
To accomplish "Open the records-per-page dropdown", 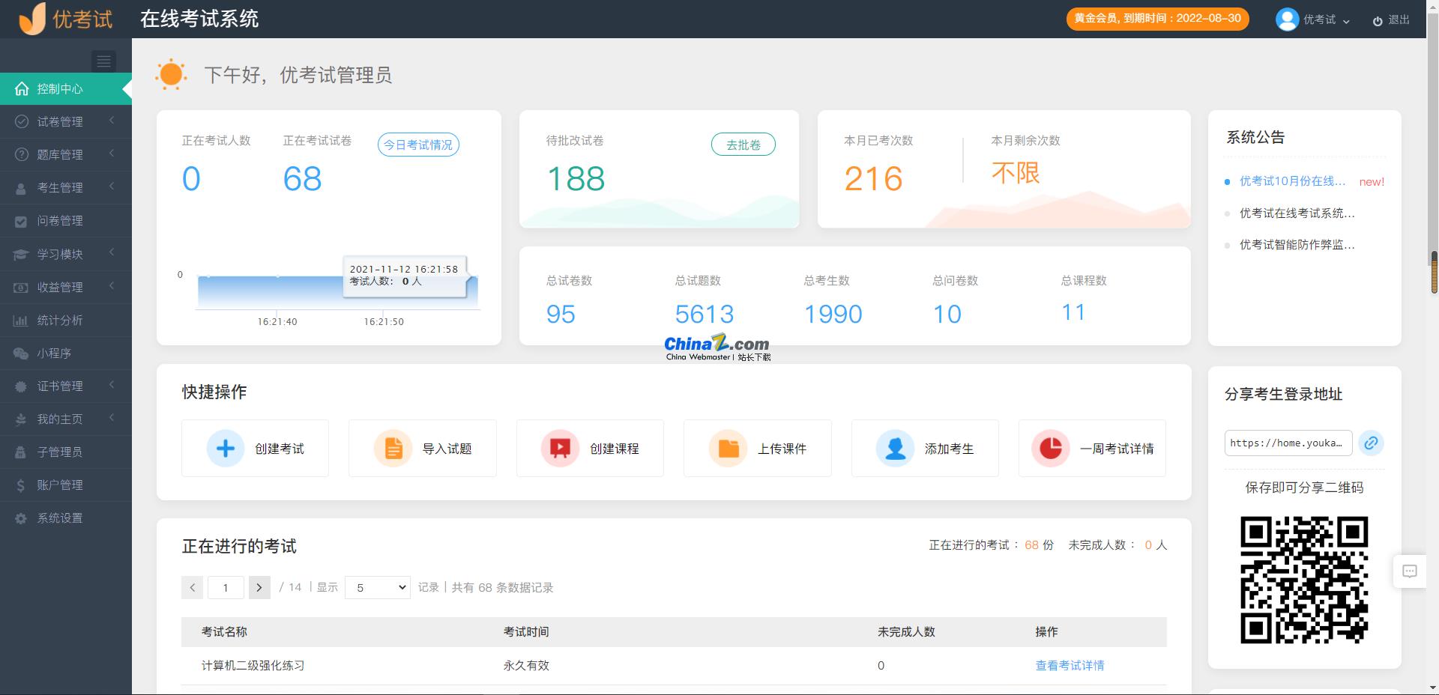I will point(378,587).
